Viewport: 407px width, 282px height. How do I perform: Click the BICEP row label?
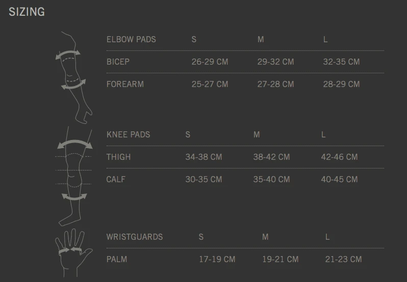pos(118,62)
